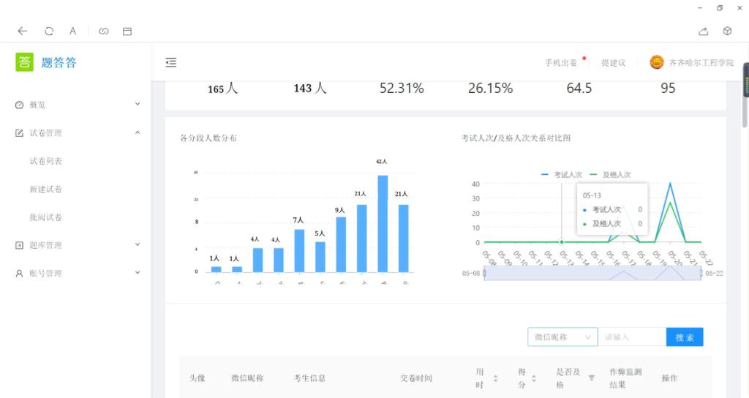The width and height of the screenshot is (749, 398).
Task: Click the back arrow icon
Action: [x=23, y=31]
